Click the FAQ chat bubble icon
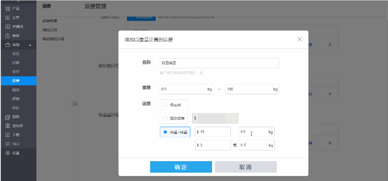This screenshot has width=388, height=181. (8, 144)
